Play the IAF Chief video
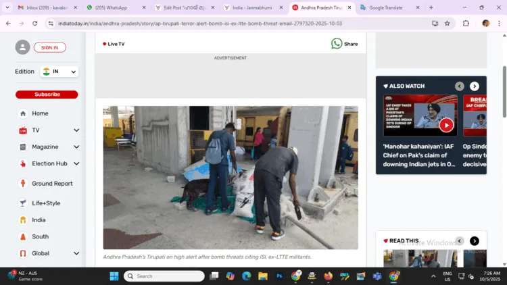 446,125
